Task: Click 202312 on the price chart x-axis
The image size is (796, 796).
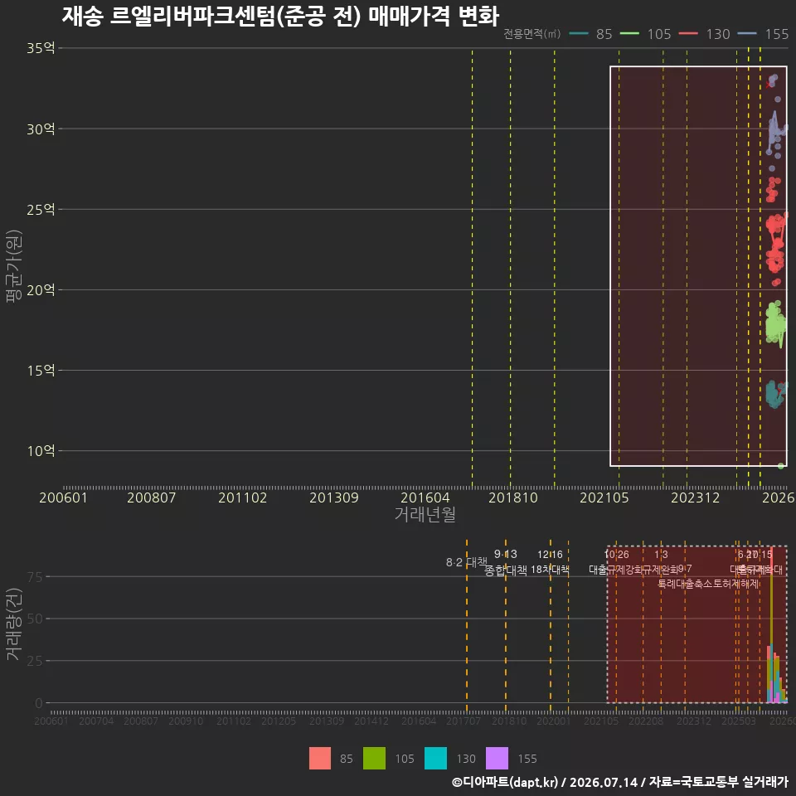Action: [695, 498]
